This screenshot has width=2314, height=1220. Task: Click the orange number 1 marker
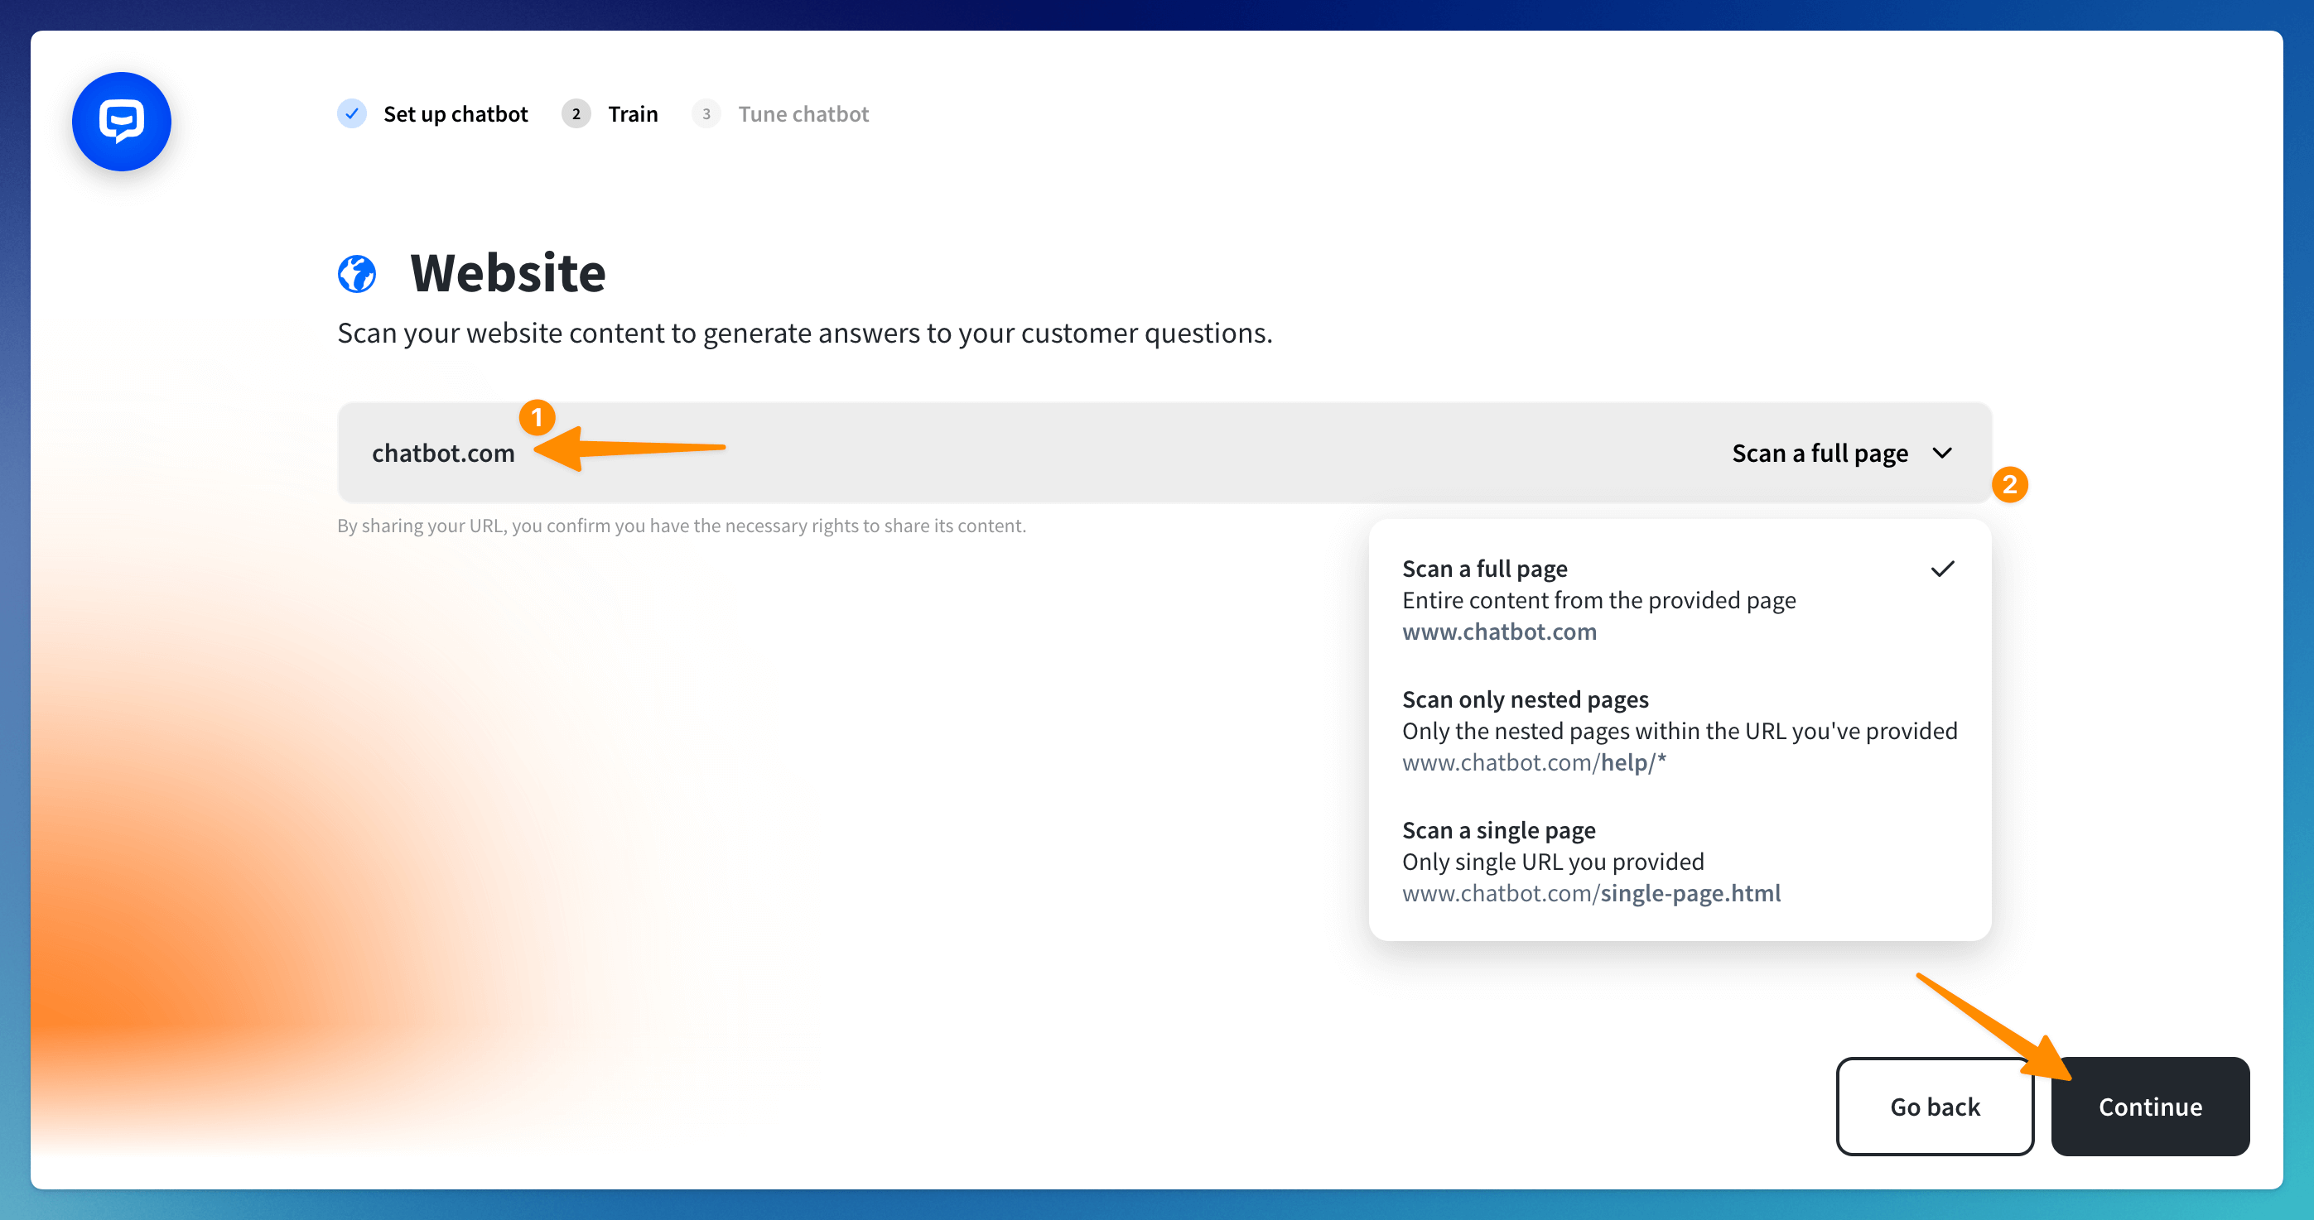pyautogui.click(x=538, y=417)
